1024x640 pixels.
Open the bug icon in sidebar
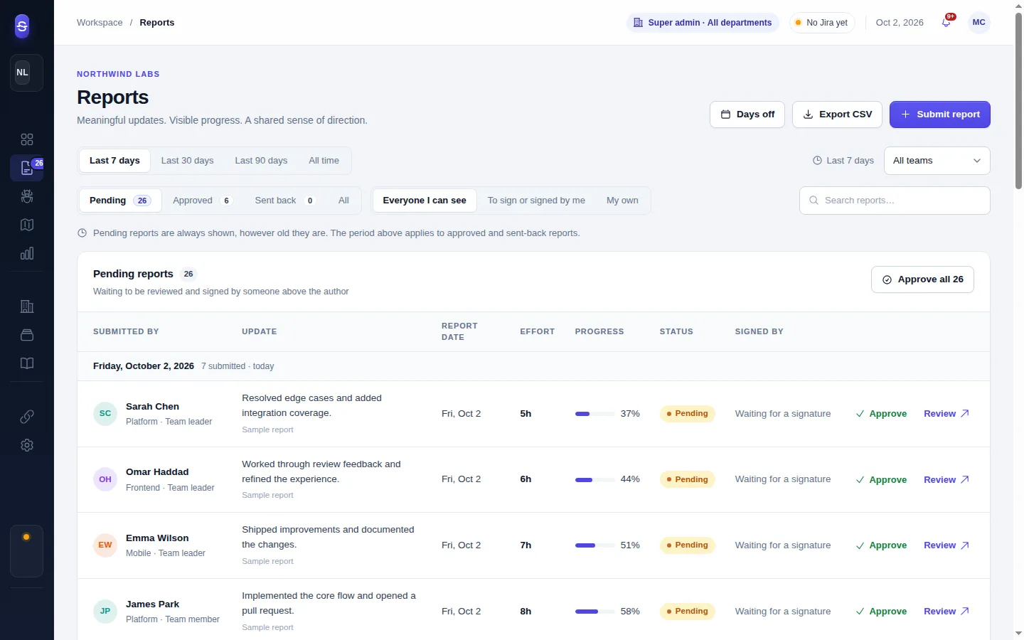tap(27, 196)
